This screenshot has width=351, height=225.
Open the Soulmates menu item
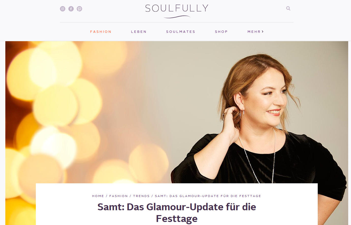pyautogui.click(x=181, y=32)
